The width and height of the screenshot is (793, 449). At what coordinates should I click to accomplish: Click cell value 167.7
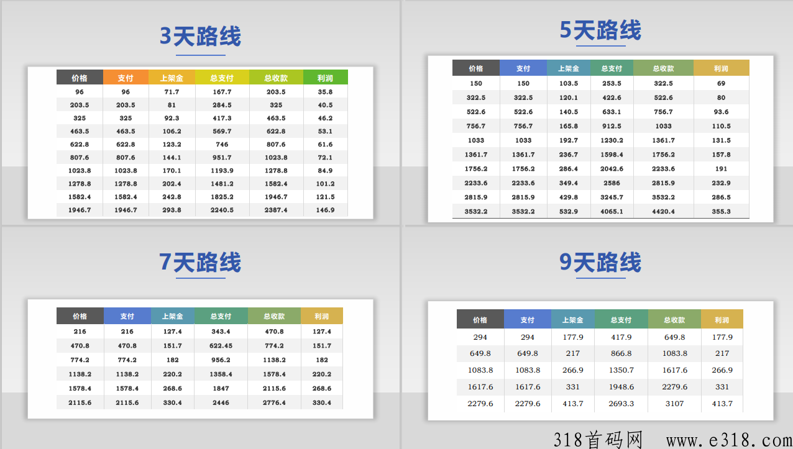pyautogui.click(x=222, y=92)
